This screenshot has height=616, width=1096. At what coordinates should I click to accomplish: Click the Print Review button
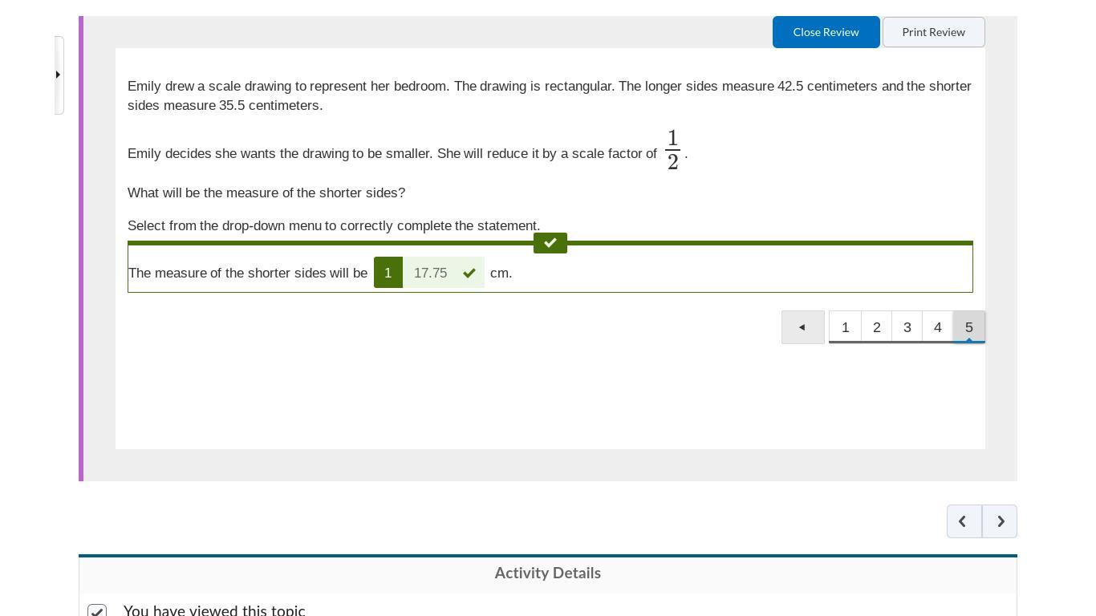933,32
